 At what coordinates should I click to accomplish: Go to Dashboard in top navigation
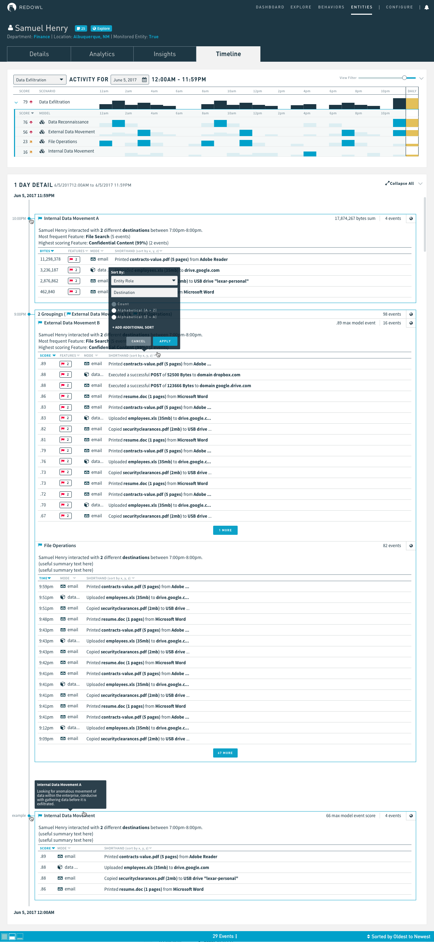tap(270, 7)
